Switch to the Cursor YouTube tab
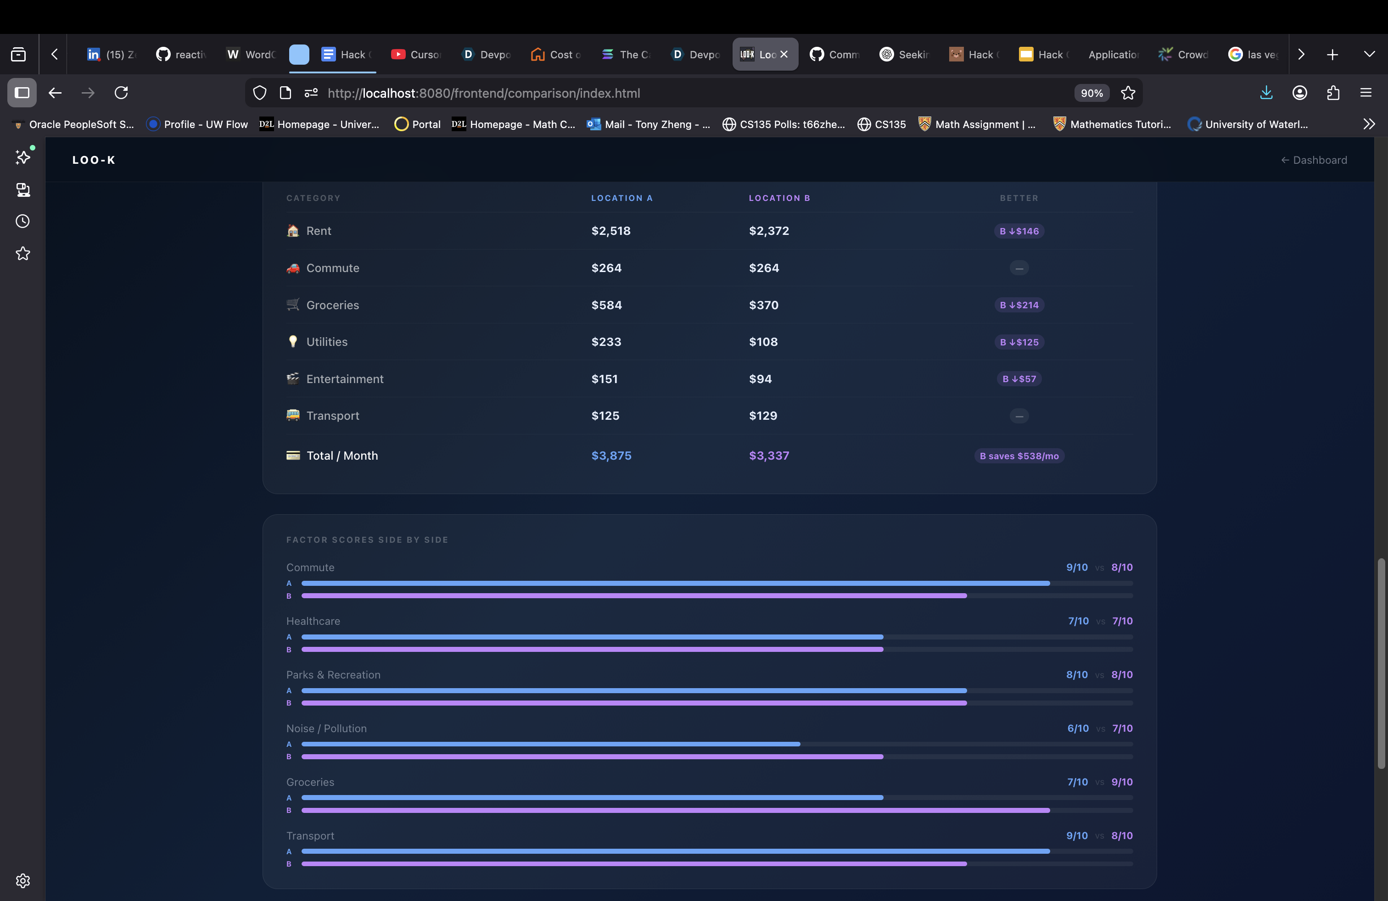This screenshot has width=1388, height=901. [416, 54]
